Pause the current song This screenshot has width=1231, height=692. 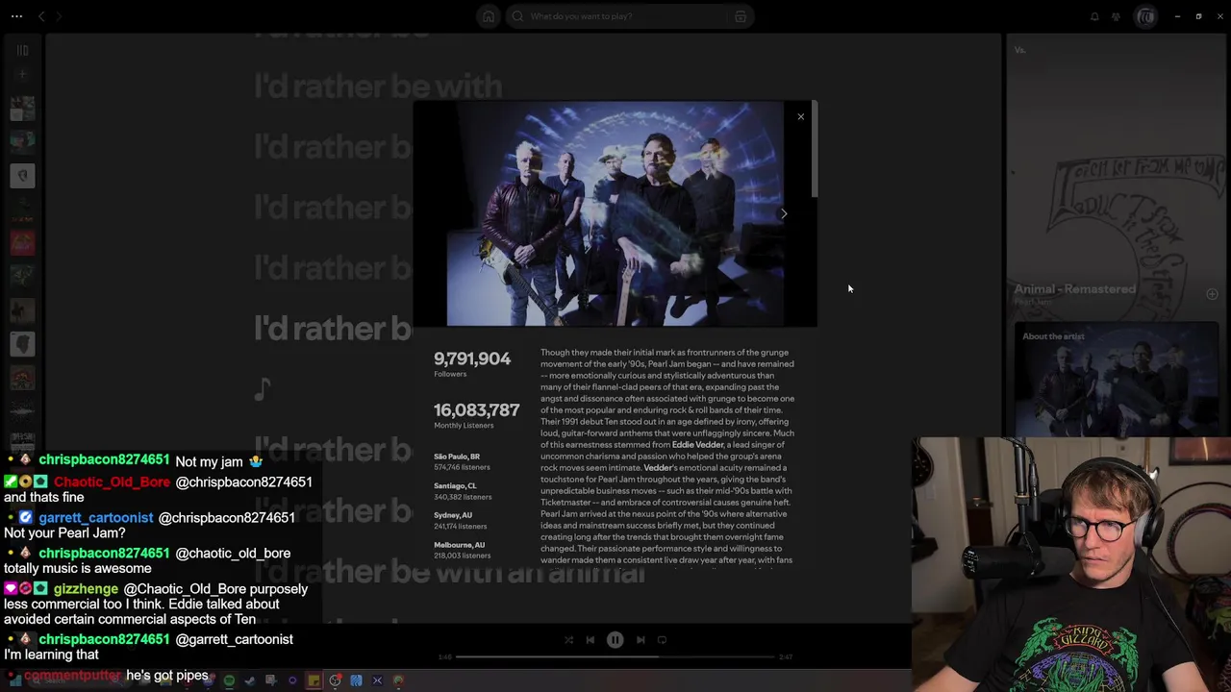(615, 640)
